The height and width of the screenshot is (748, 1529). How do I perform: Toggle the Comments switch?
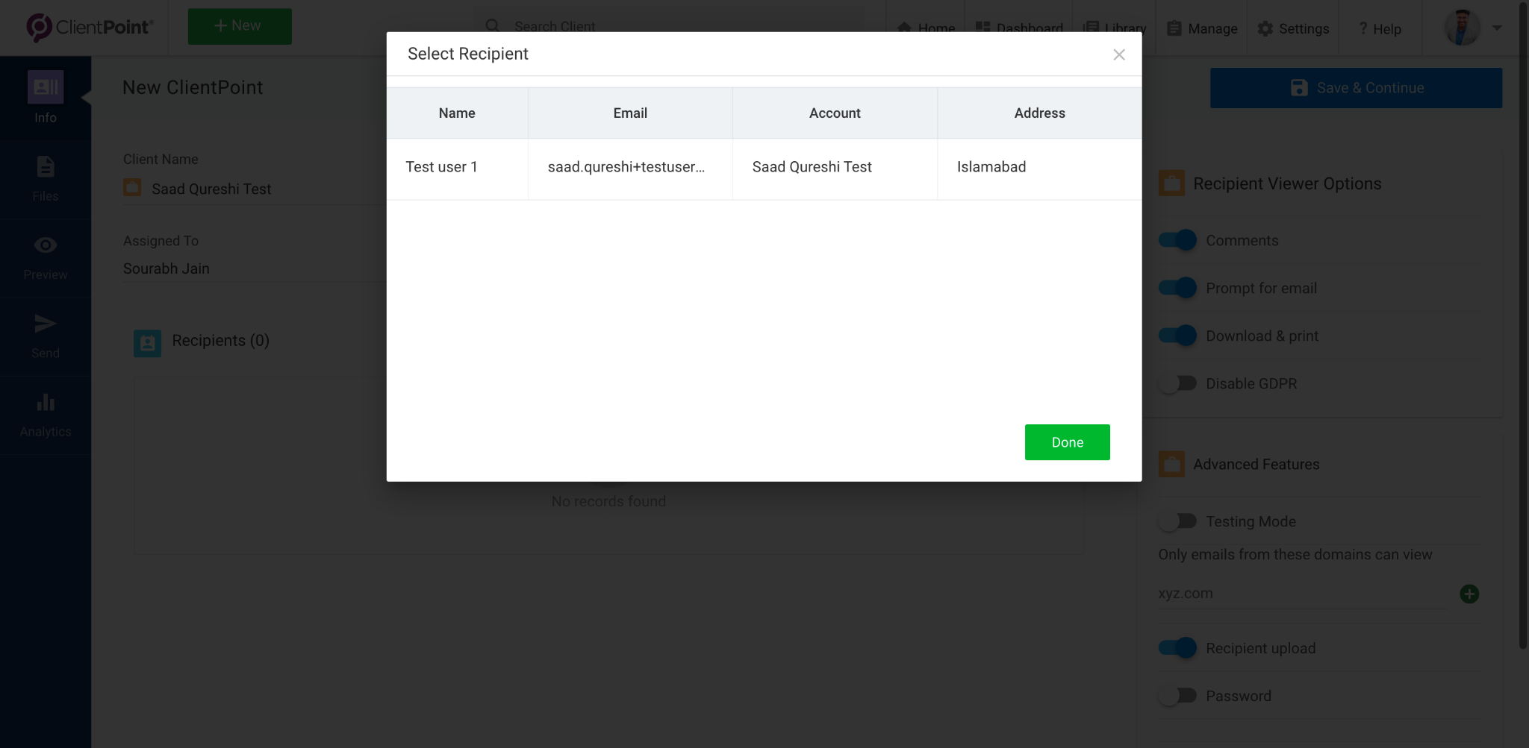1177,240
